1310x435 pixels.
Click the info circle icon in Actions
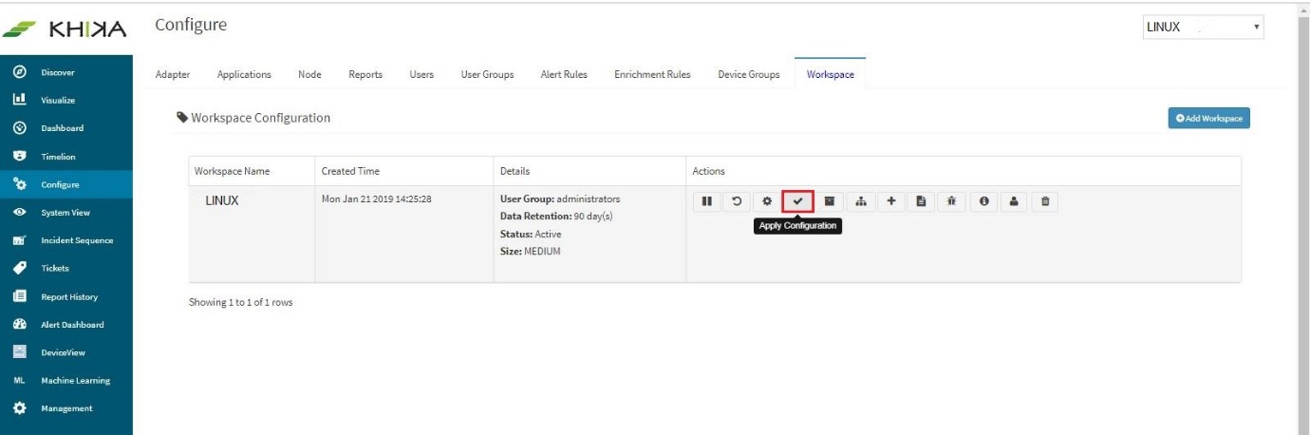[x=983, y=201]
